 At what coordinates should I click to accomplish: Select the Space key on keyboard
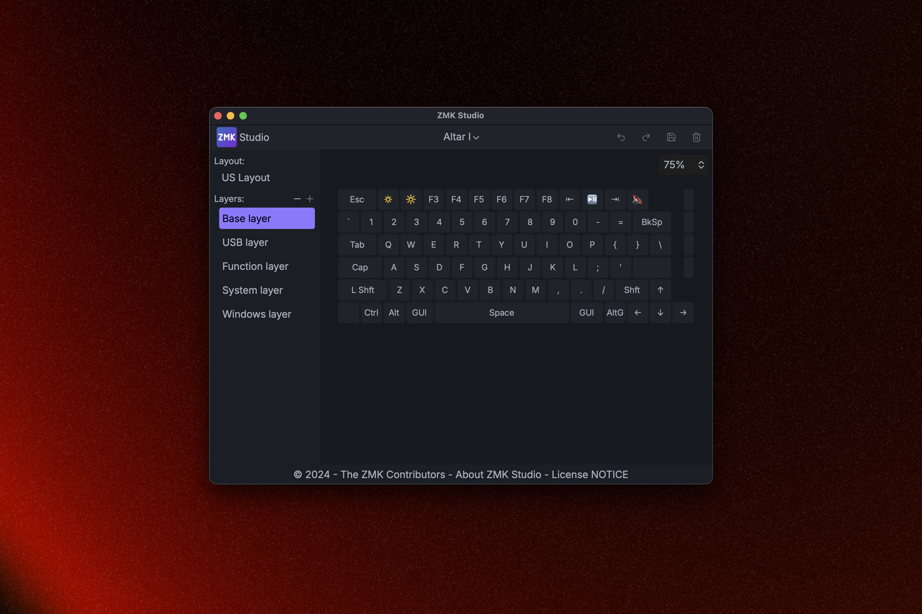(x=501, y=312)
